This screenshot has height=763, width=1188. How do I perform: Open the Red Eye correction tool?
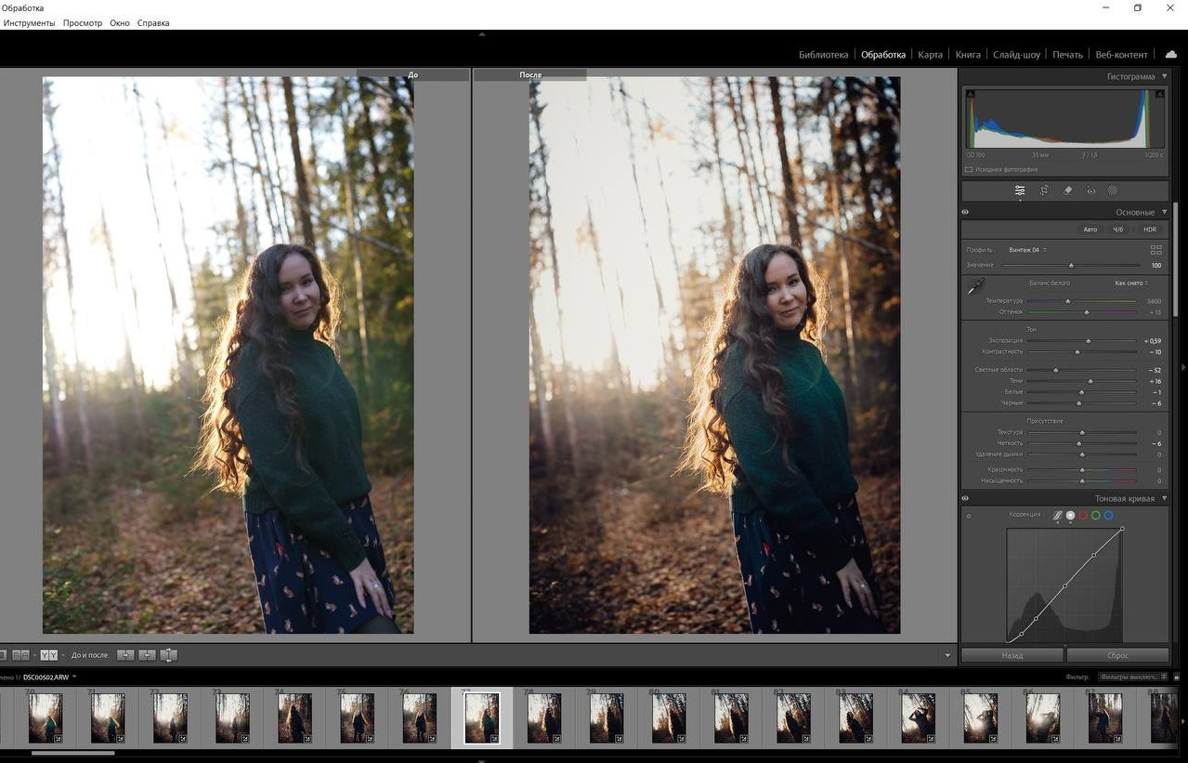tap(1090, 191)
